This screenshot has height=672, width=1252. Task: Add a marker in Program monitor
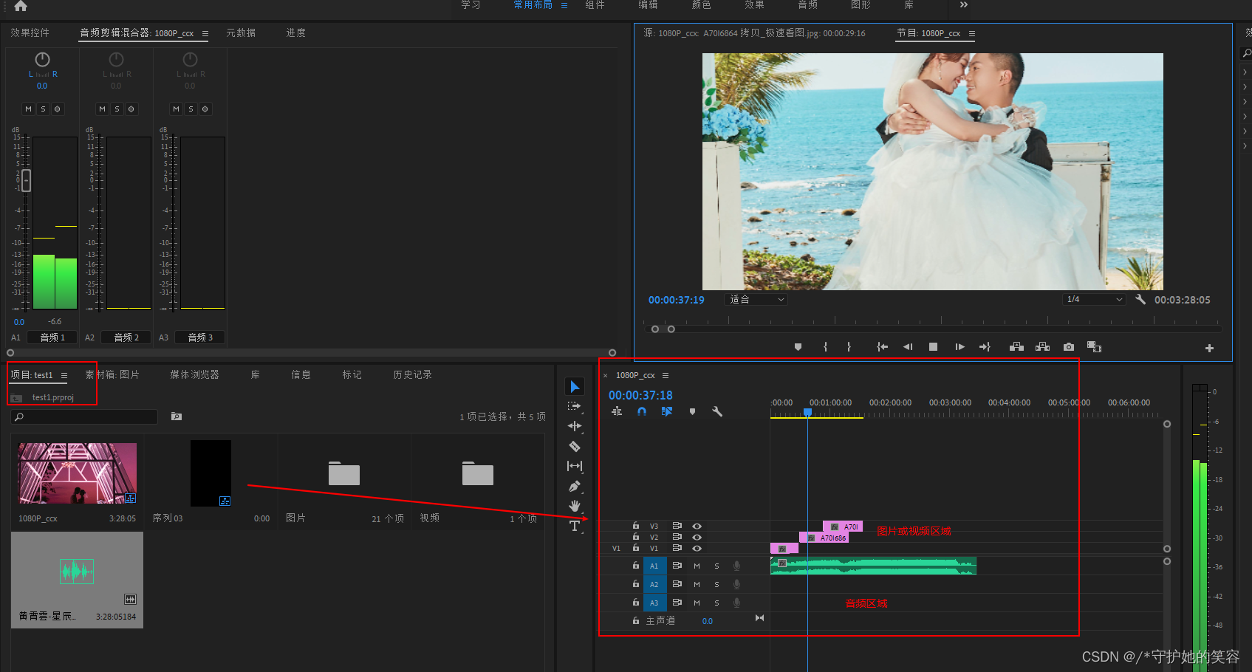[798, 347]
